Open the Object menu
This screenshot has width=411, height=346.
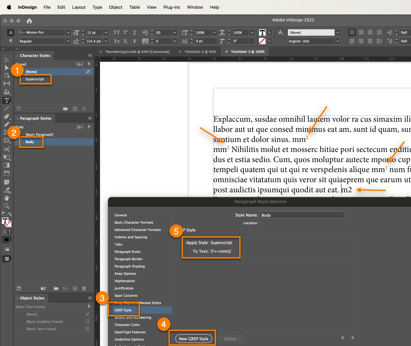coord(116,7)
